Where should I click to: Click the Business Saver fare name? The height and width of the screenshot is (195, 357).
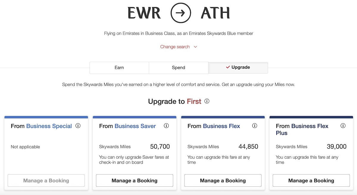tap(135, 126)
